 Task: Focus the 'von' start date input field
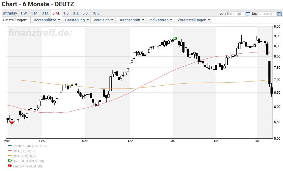[x=236, y=14]
